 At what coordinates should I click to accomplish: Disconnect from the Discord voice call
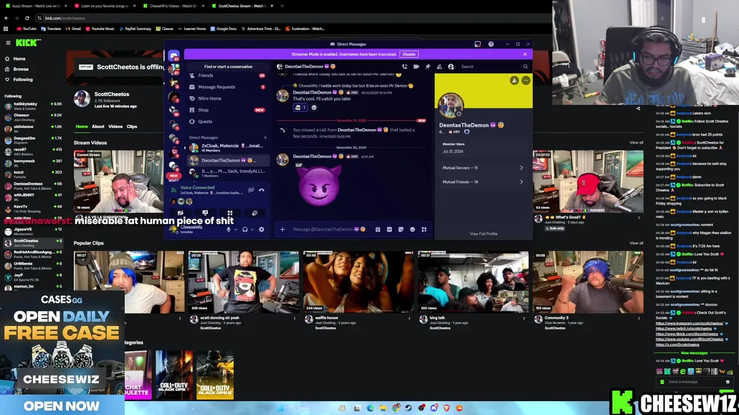click(262, 190)
